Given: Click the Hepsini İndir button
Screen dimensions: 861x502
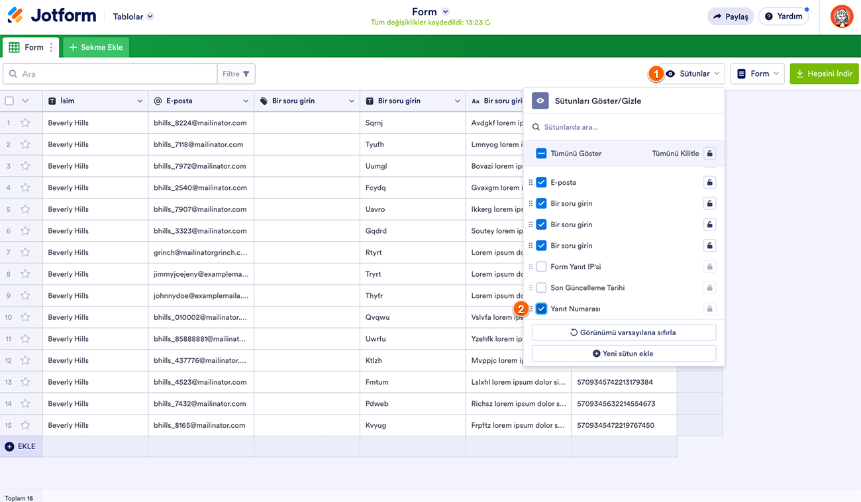Looking at the screenshot, I should 824,74.
